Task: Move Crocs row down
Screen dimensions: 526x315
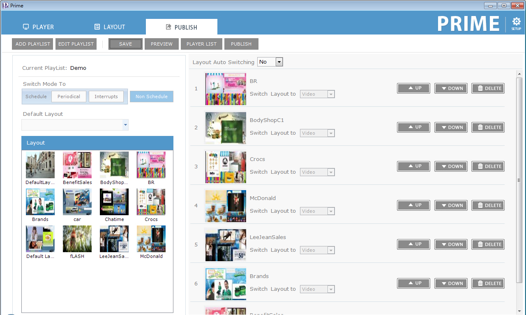Action: 451,166
